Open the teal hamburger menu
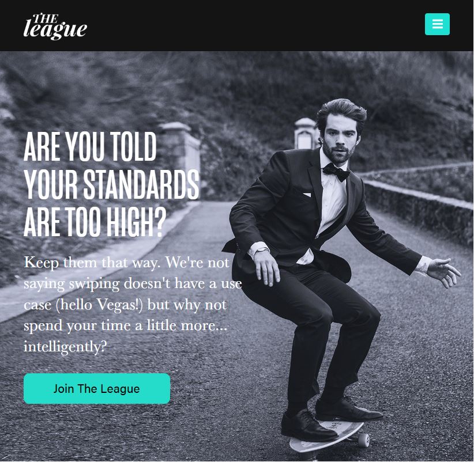474x462 pixels. coord(437,24)
